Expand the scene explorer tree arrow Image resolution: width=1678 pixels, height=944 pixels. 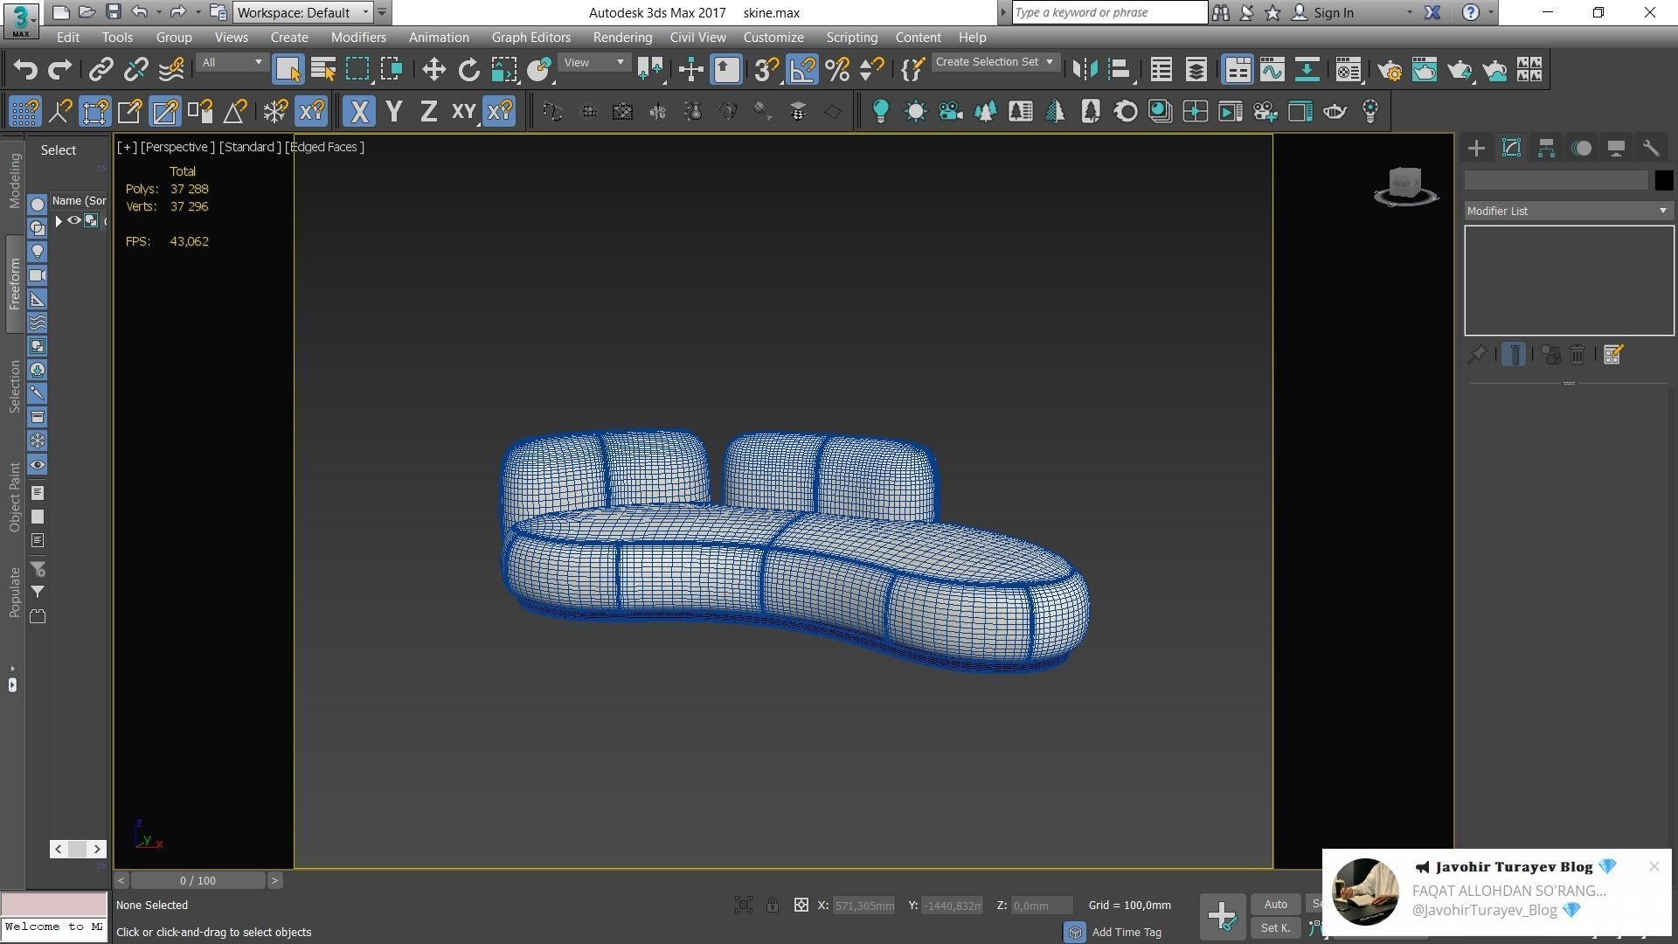point(59,221)
